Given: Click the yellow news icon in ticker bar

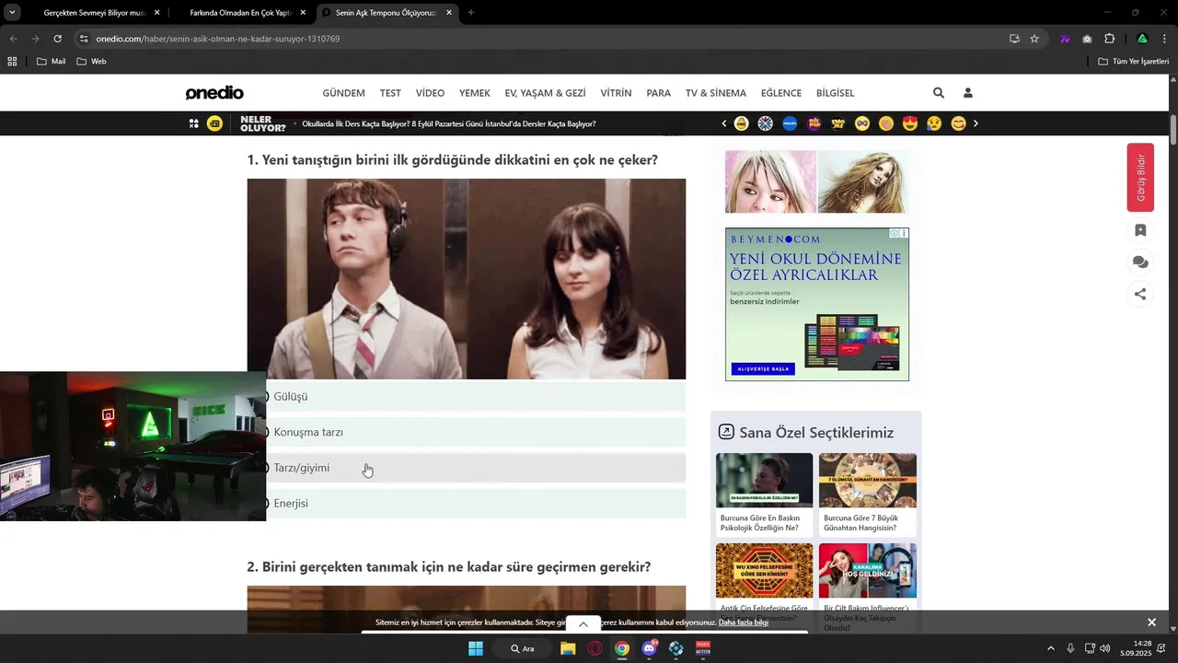Looking at the screenshot, I should (x=214, y=123).
